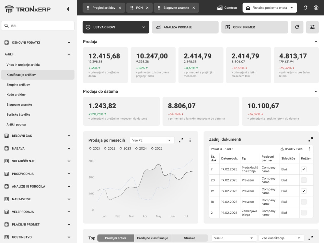Toggle Knjižen checkbox for document 19

pyautogui.click(x=304, y=191)
